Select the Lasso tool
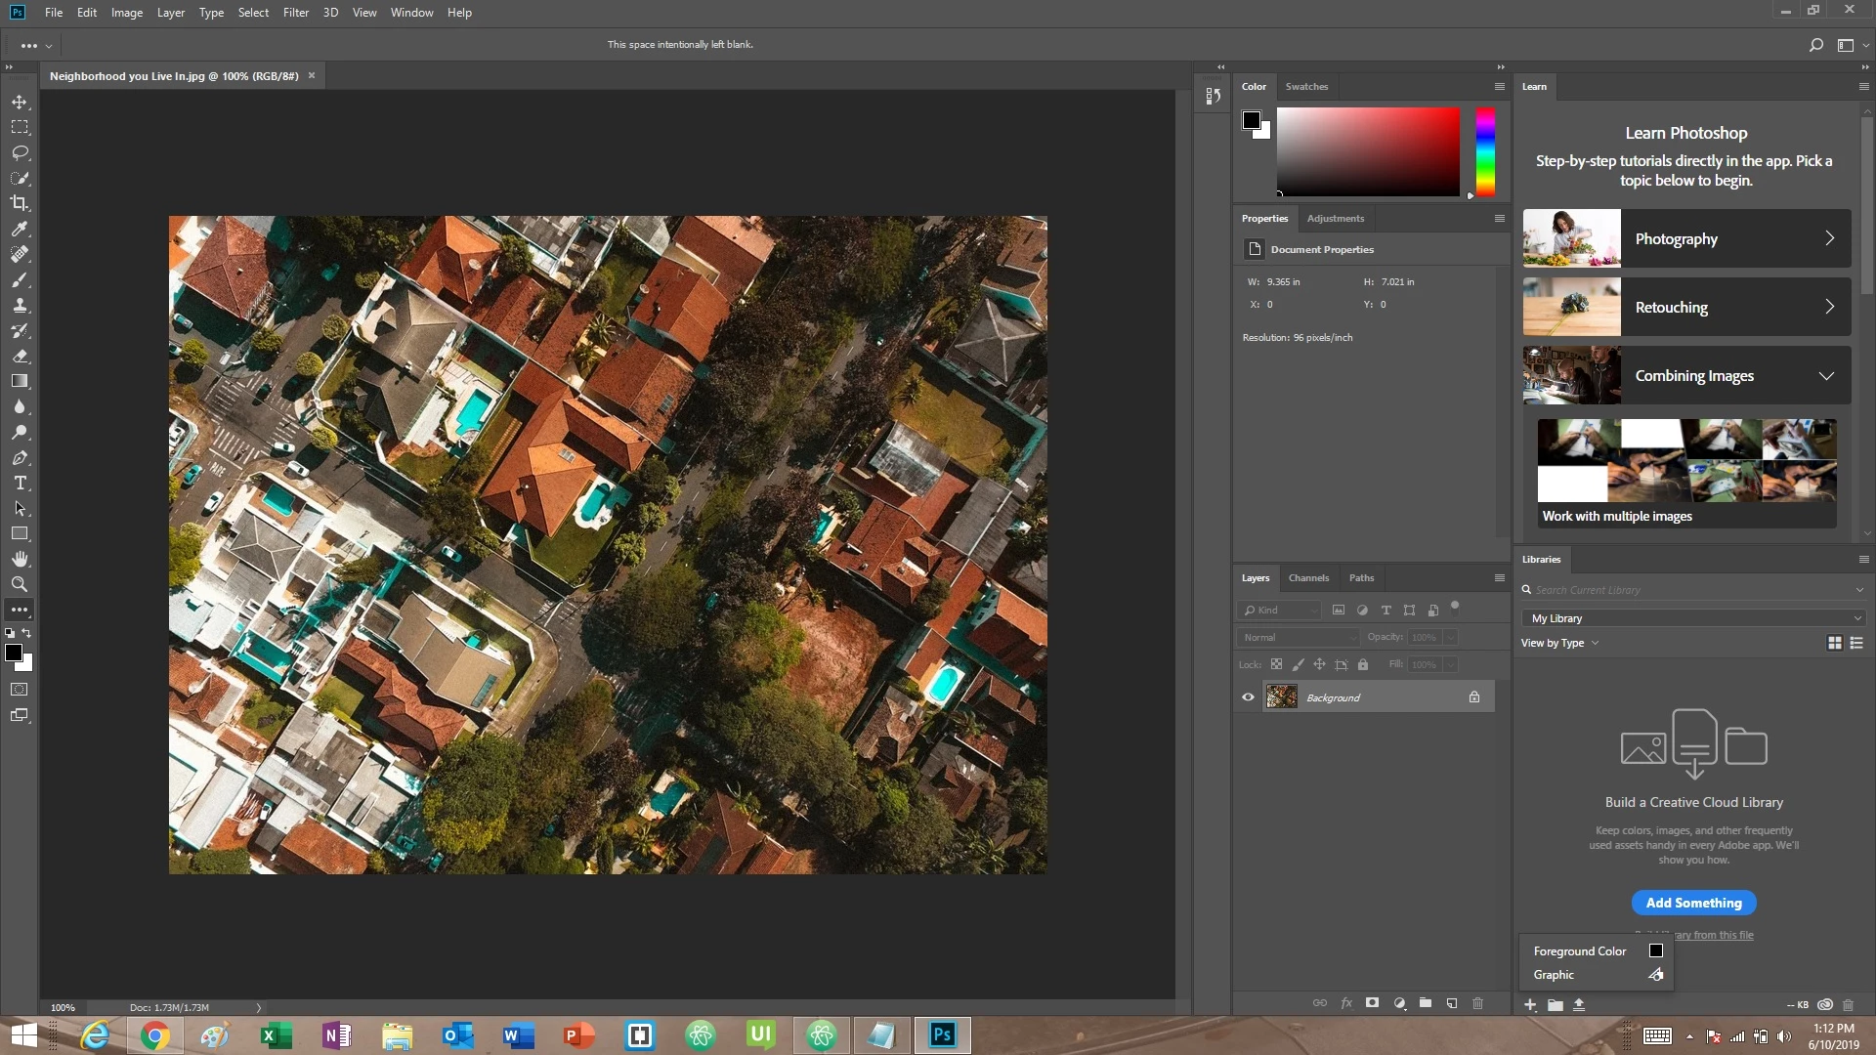This screenshot has height=1055, width=1876. pyautogui.click(x=20, y=152)
